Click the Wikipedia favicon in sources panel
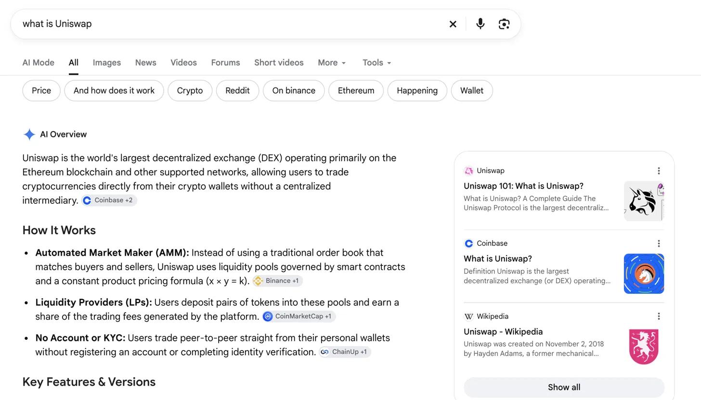Viewport: 701px width, 400px height. [x=468, y=316]
